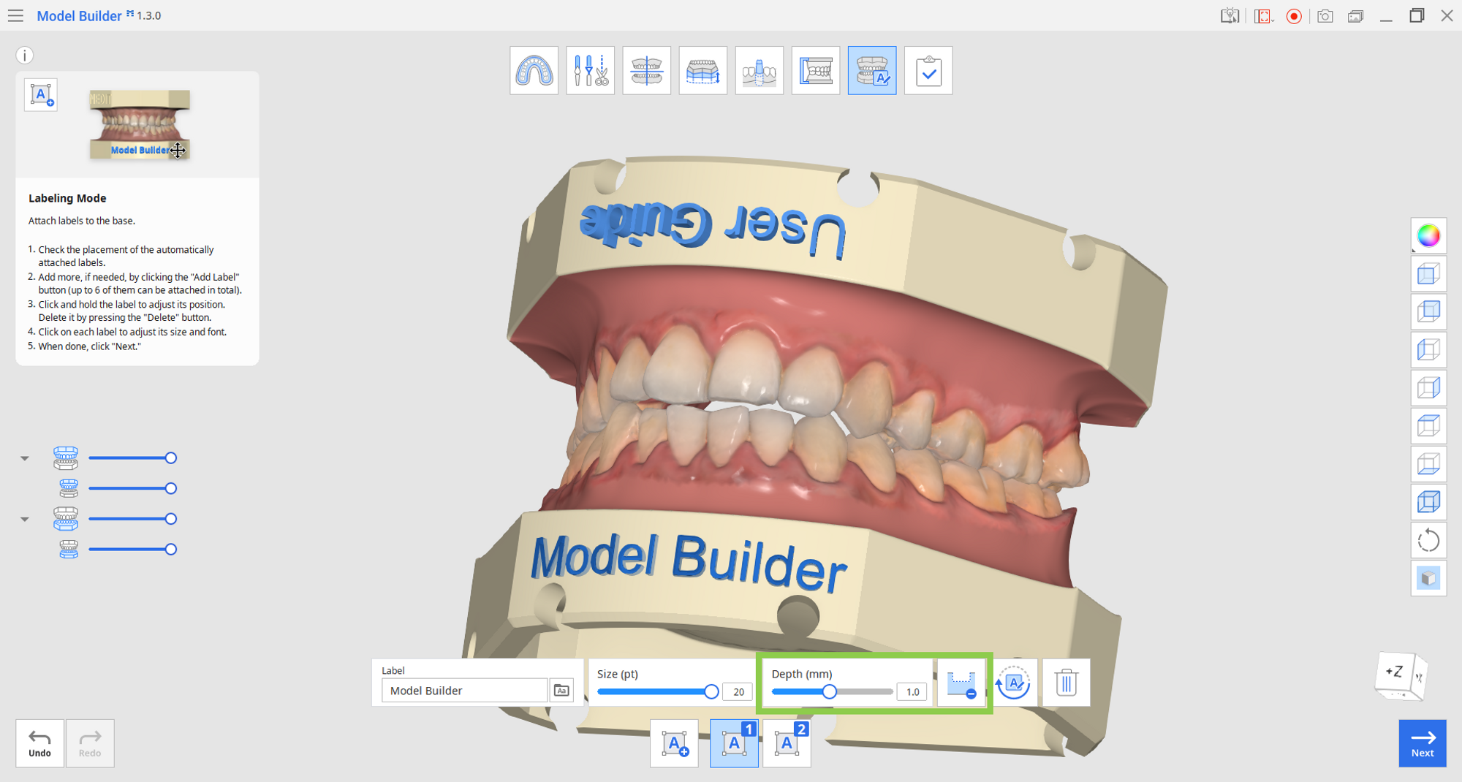
Task: Click the Label text field
Action: coord(464,691)
